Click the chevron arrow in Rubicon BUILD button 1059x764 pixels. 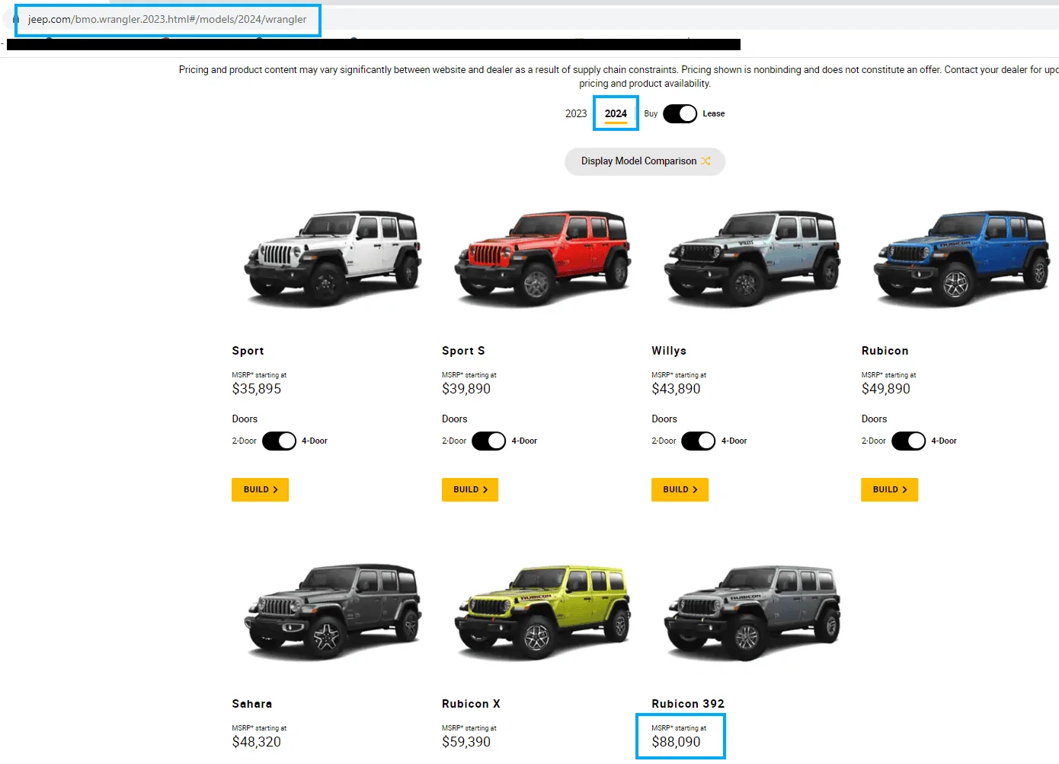pos(905,490)
